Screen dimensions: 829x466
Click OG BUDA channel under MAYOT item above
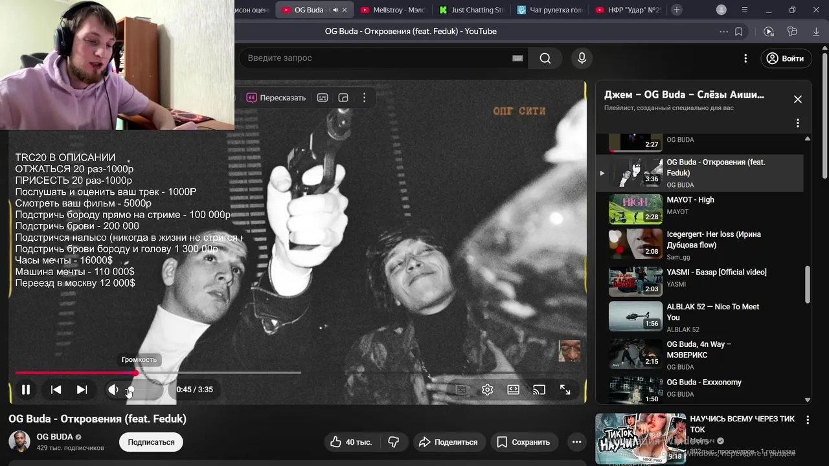[680, 185]
